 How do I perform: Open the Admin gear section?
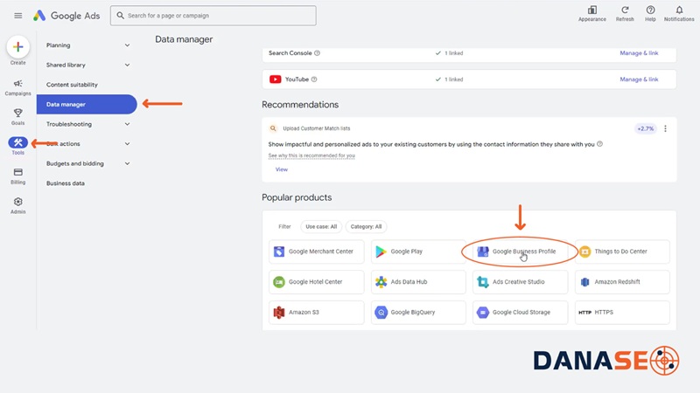pos(17,205)
